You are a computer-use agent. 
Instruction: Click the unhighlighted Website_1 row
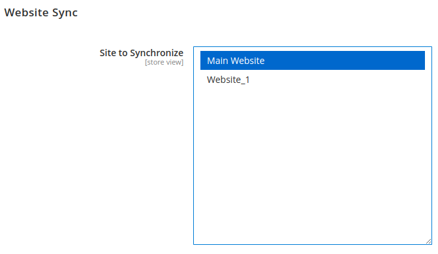click(312, 80)
